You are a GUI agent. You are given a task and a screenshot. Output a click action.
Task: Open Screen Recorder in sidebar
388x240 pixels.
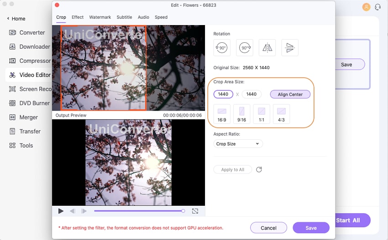(30, 89)
